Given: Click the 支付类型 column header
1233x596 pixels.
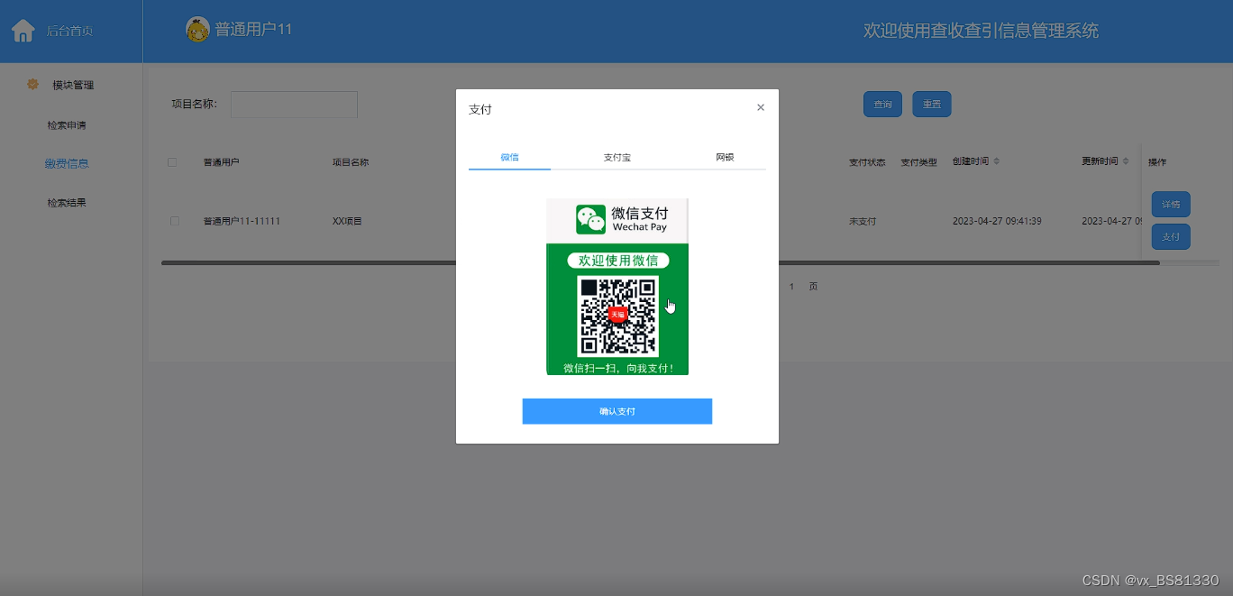Looking at the screenshot, I should click(919, 162).
